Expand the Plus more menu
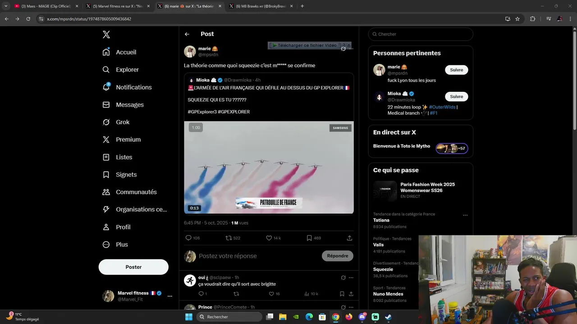Viewport: 577px width, 324px height. [115, 245]
